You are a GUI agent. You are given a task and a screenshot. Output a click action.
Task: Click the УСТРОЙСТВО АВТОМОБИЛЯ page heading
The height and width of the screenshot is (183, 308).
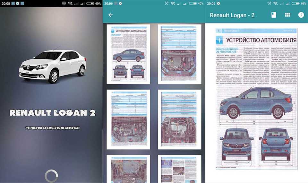[261, 40]
